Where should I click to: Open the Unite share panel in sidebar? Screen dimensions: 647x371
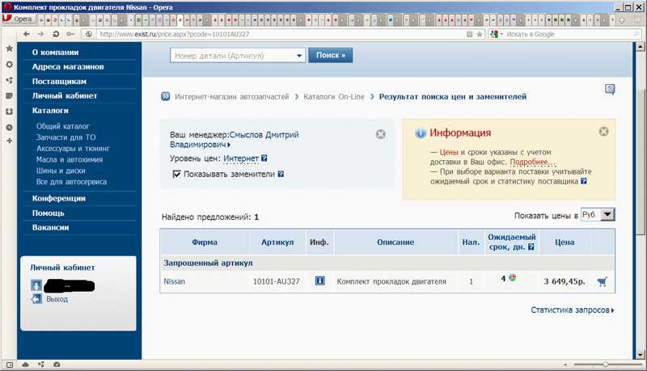tap(9, 80)
